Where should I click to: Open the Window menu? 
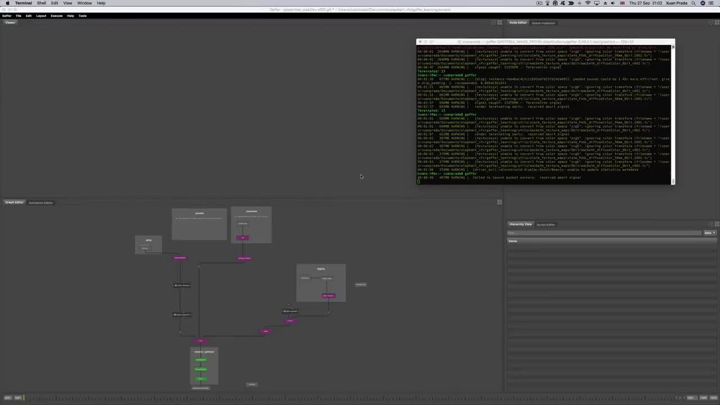[84, 3]
